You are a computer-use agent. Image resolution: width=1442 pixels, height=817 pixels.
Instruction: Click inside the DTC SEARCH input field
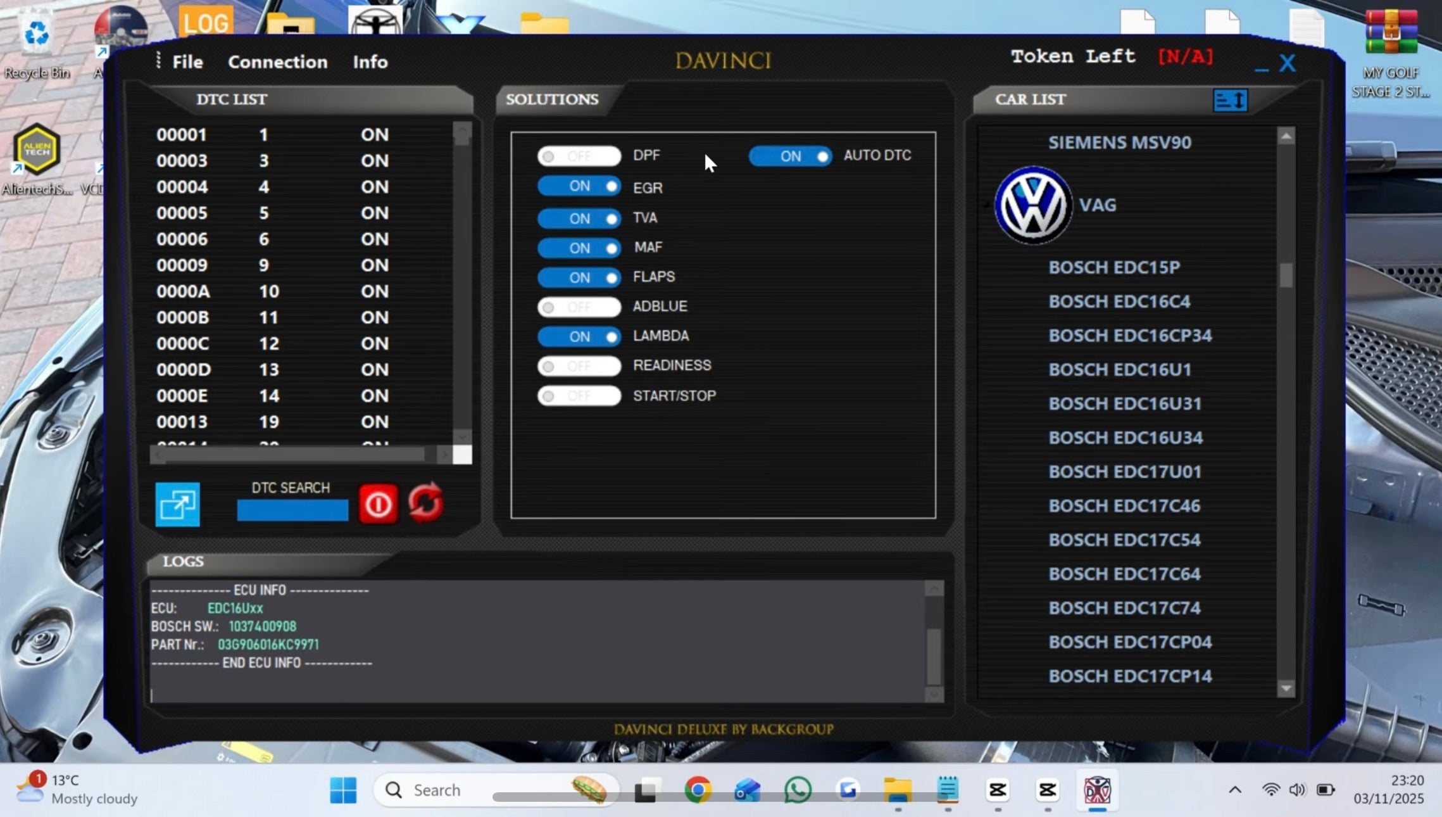click(292, 510)
